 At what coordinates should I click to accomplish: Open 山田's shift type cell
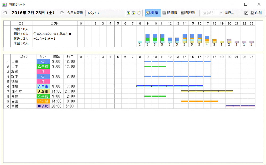coord(43,61)
